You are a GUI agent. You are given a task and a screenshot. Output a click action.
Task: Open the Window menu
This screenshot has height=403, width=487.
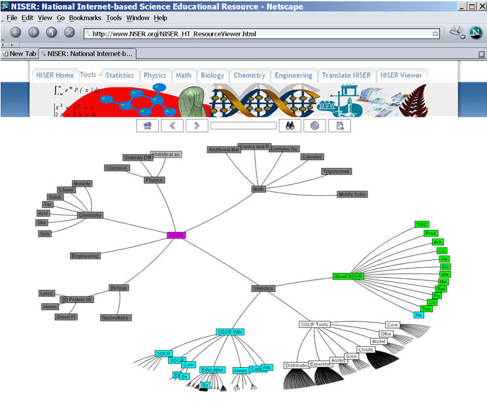pos(137,18)
